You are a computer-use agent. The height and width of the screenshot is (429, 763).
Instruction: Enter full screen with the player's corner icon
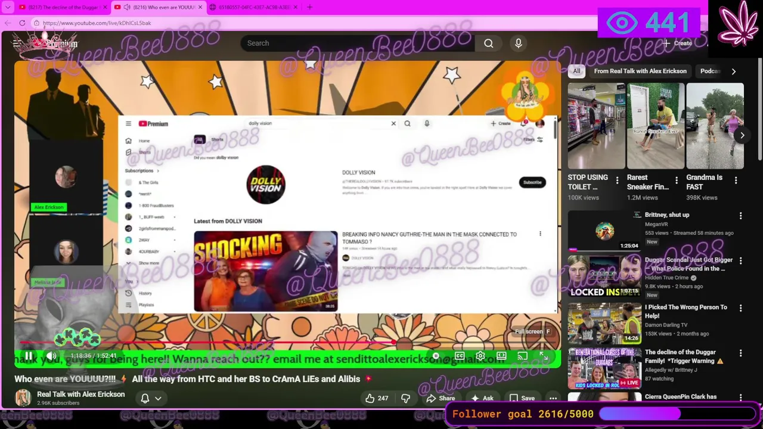coord(544,356)
